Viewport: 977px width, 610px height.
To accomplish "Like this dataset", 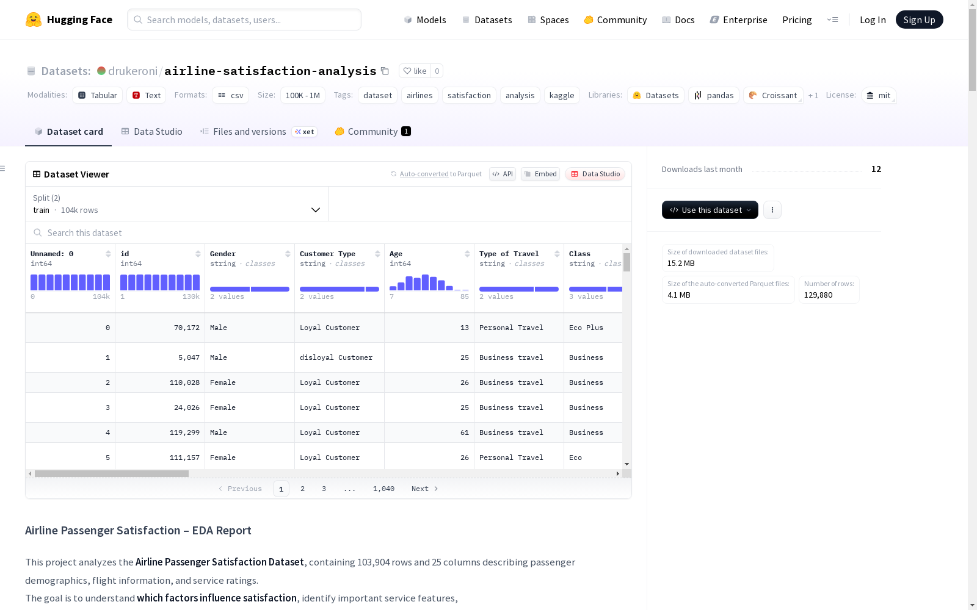I will click(x=415, y=71).
